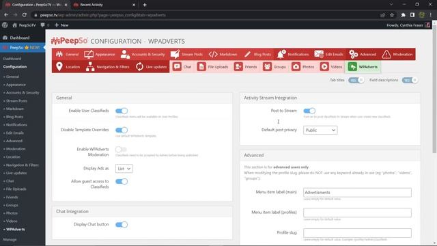The height and width of the screenshot is (246, 437).
Task: Go to Stream Posts sidebar link
Action: (x=16, y=100)
